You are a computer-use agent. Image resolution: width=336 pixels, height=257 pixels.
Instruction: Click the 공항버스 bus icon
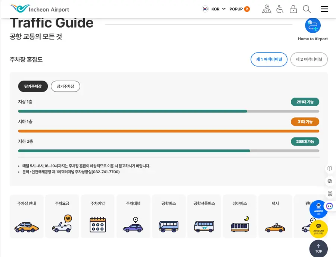169,226
